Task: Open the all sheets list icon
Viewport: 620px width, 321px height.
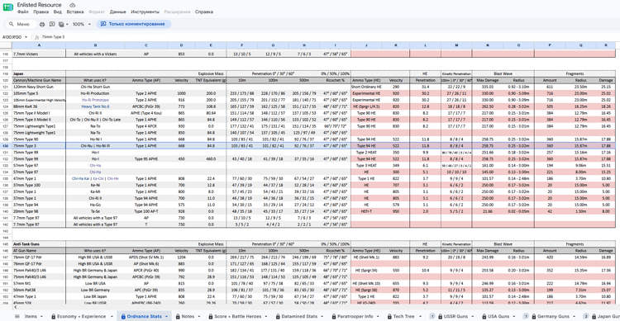Action: tap(17, 316)
